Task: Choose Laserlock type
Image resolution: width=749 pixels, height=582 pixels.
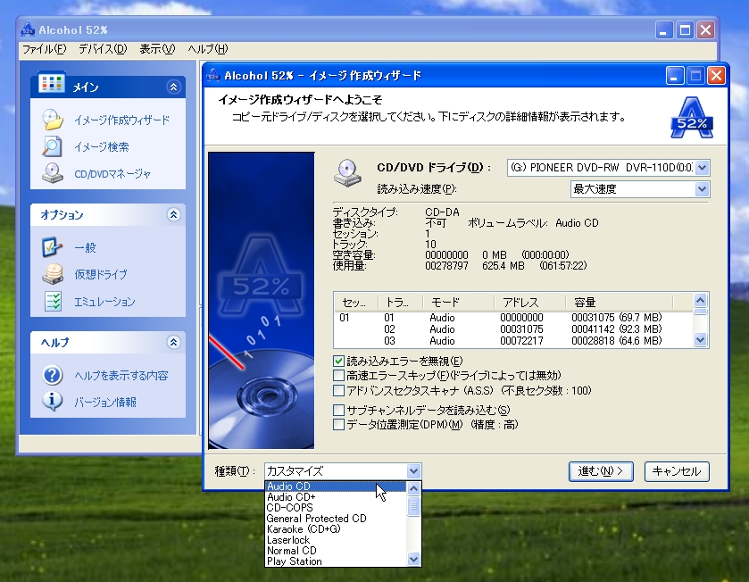Action: click(x=336, y=540)
